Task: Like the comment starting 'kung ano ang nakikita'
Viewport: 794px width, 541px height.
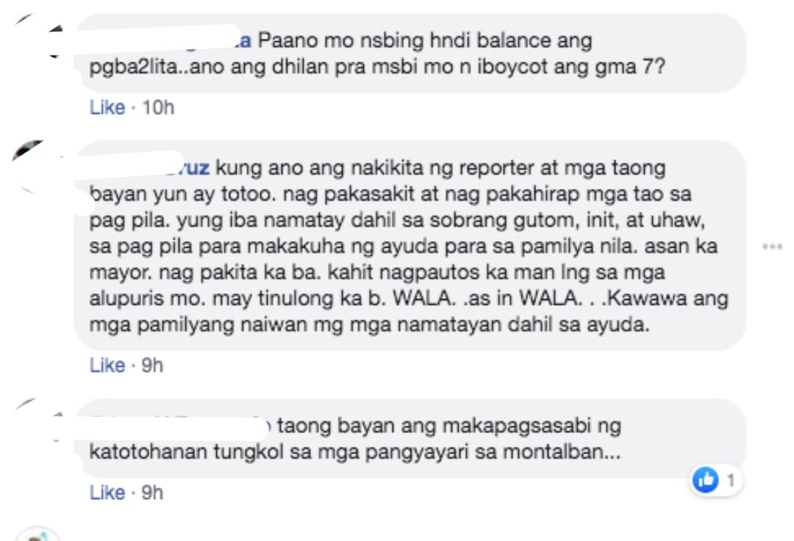Action: tap(107, 365)
